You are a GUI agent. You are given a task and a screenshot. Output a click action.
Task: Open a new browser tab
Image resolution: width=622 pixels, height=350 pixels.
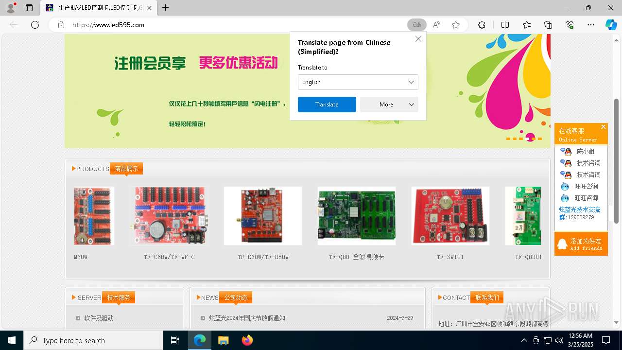tap(166, 8)
